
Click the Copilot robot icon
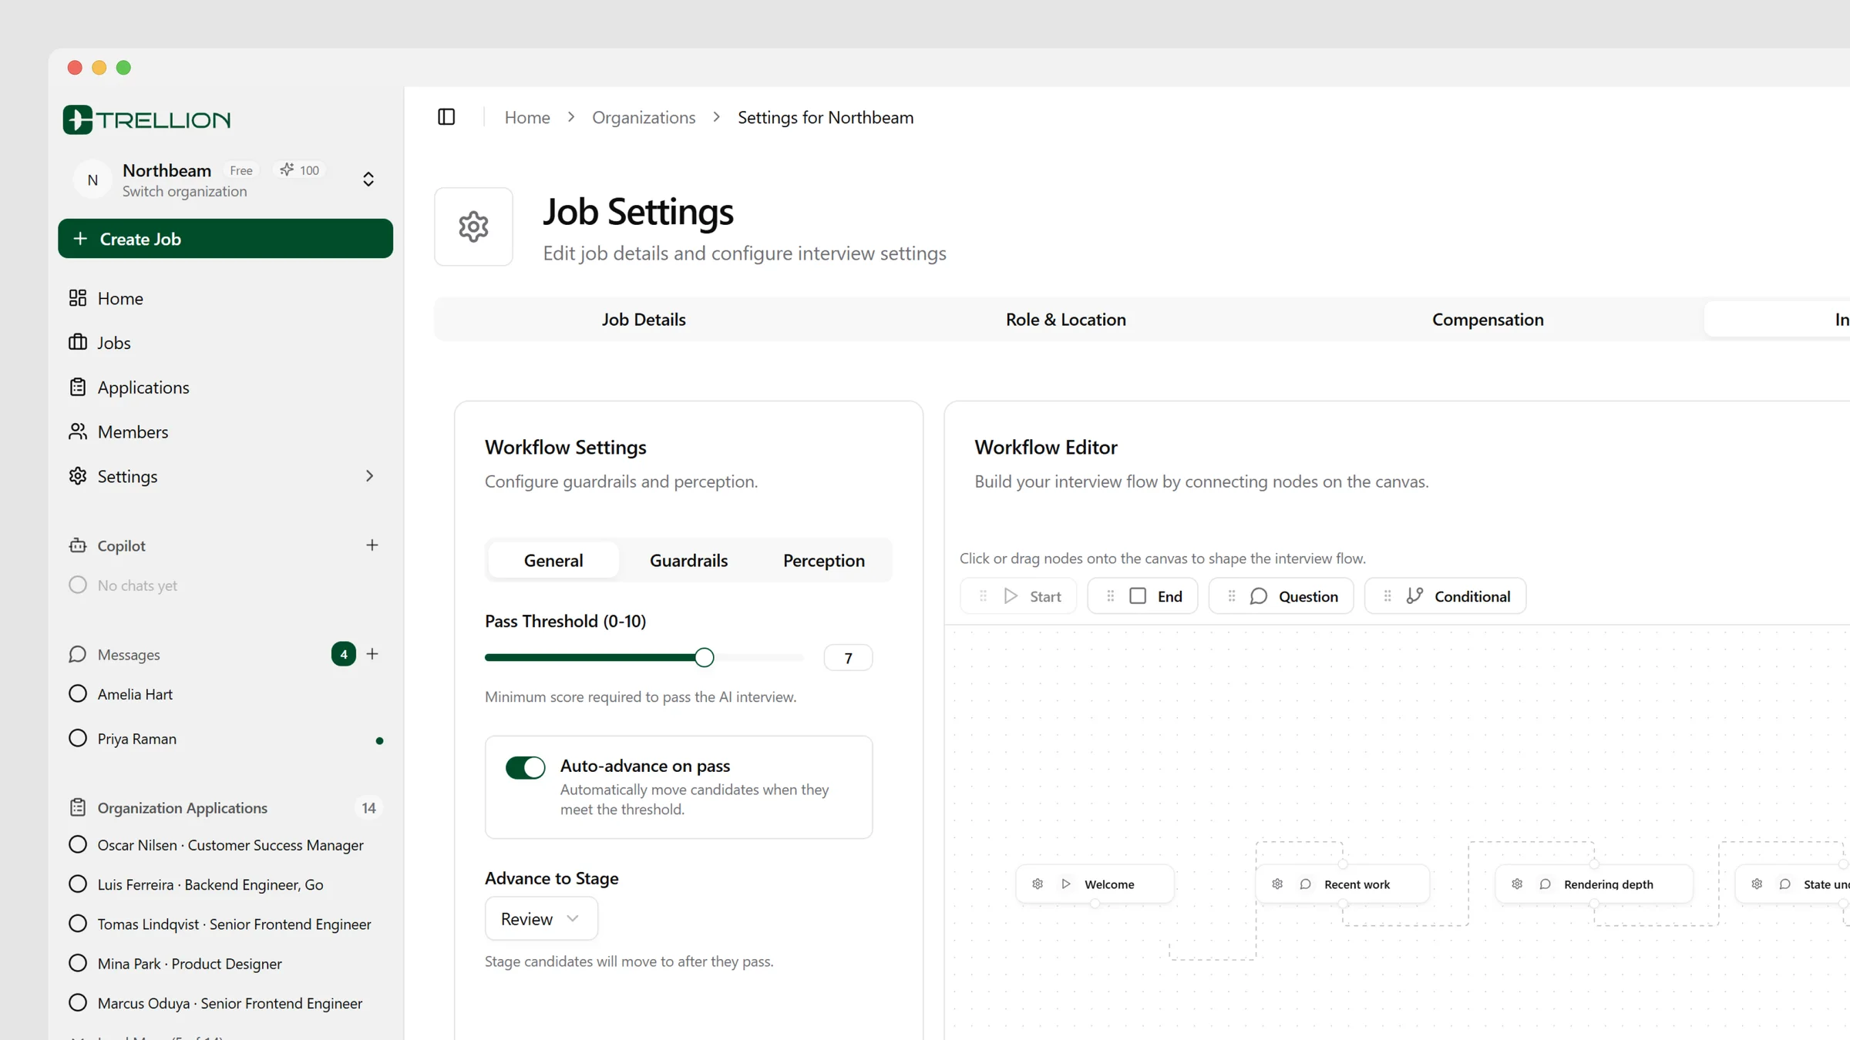coord(78,545)
